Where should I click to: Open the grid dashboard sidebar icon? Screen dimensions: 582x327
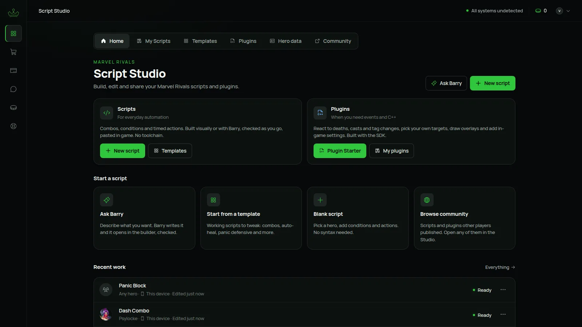pos(13,33)
